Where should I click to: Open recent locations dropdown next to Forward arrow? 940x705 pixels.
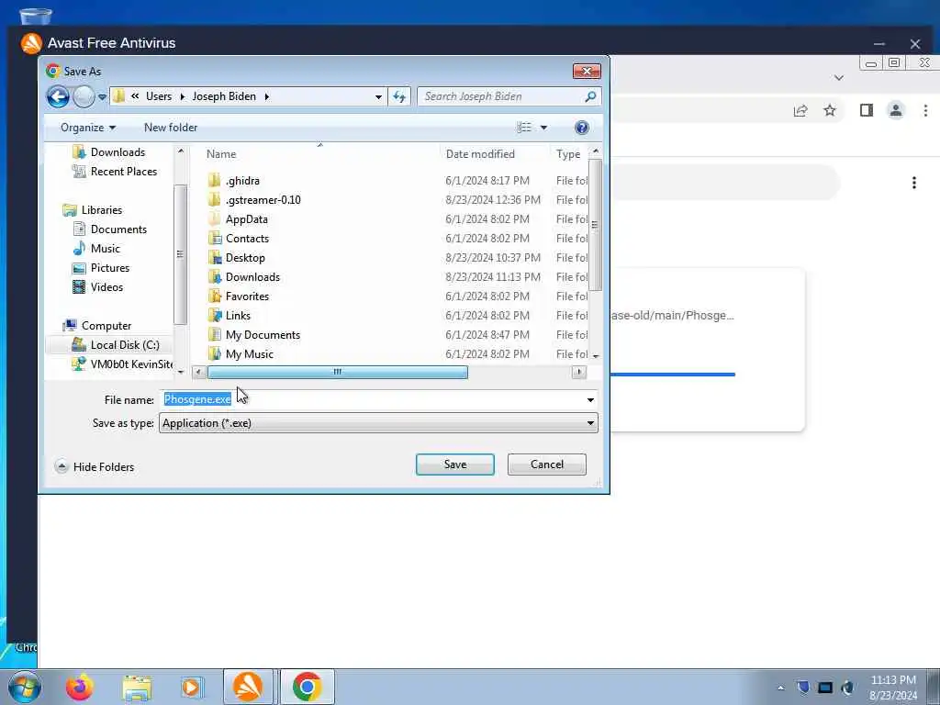pos(102,96)
